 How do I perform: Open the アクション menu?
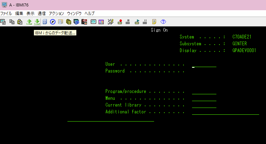pyautogui.click(x=56, y=14)
